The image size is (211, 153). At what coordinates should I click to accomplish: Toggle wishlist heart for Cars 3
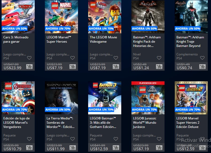[x=29, y=58]
